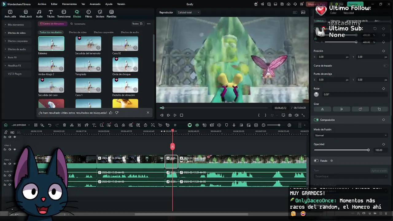393x221 pixels.
Task: Stop preview playback
Action: (181, 115)
